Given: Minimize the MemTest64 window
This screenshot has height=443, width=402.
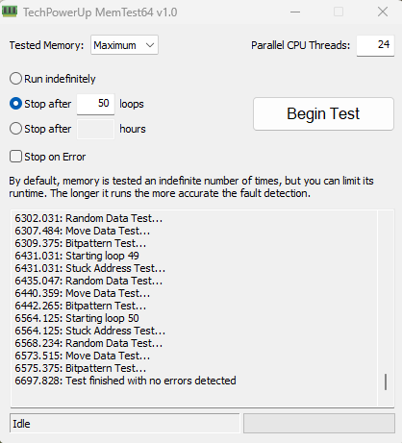Looking at the screenshot, I should pyautogui.click(x=295, y=12).
